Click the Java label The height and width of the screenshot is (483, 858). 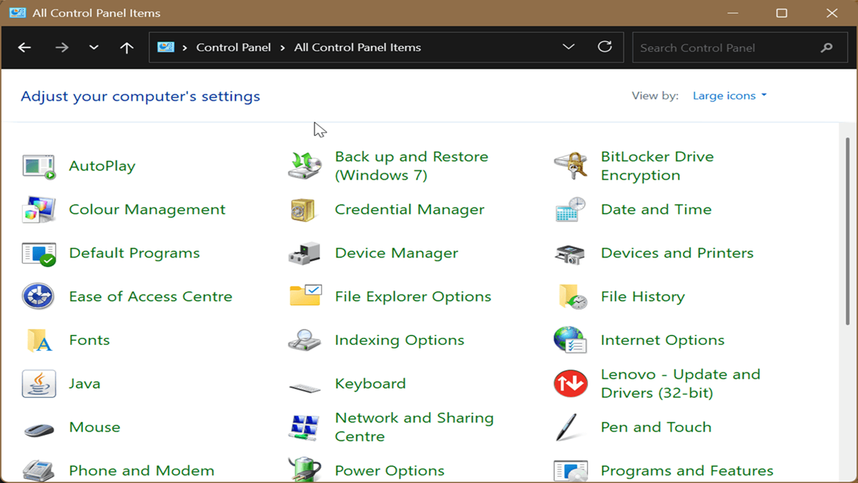[84, 384]
